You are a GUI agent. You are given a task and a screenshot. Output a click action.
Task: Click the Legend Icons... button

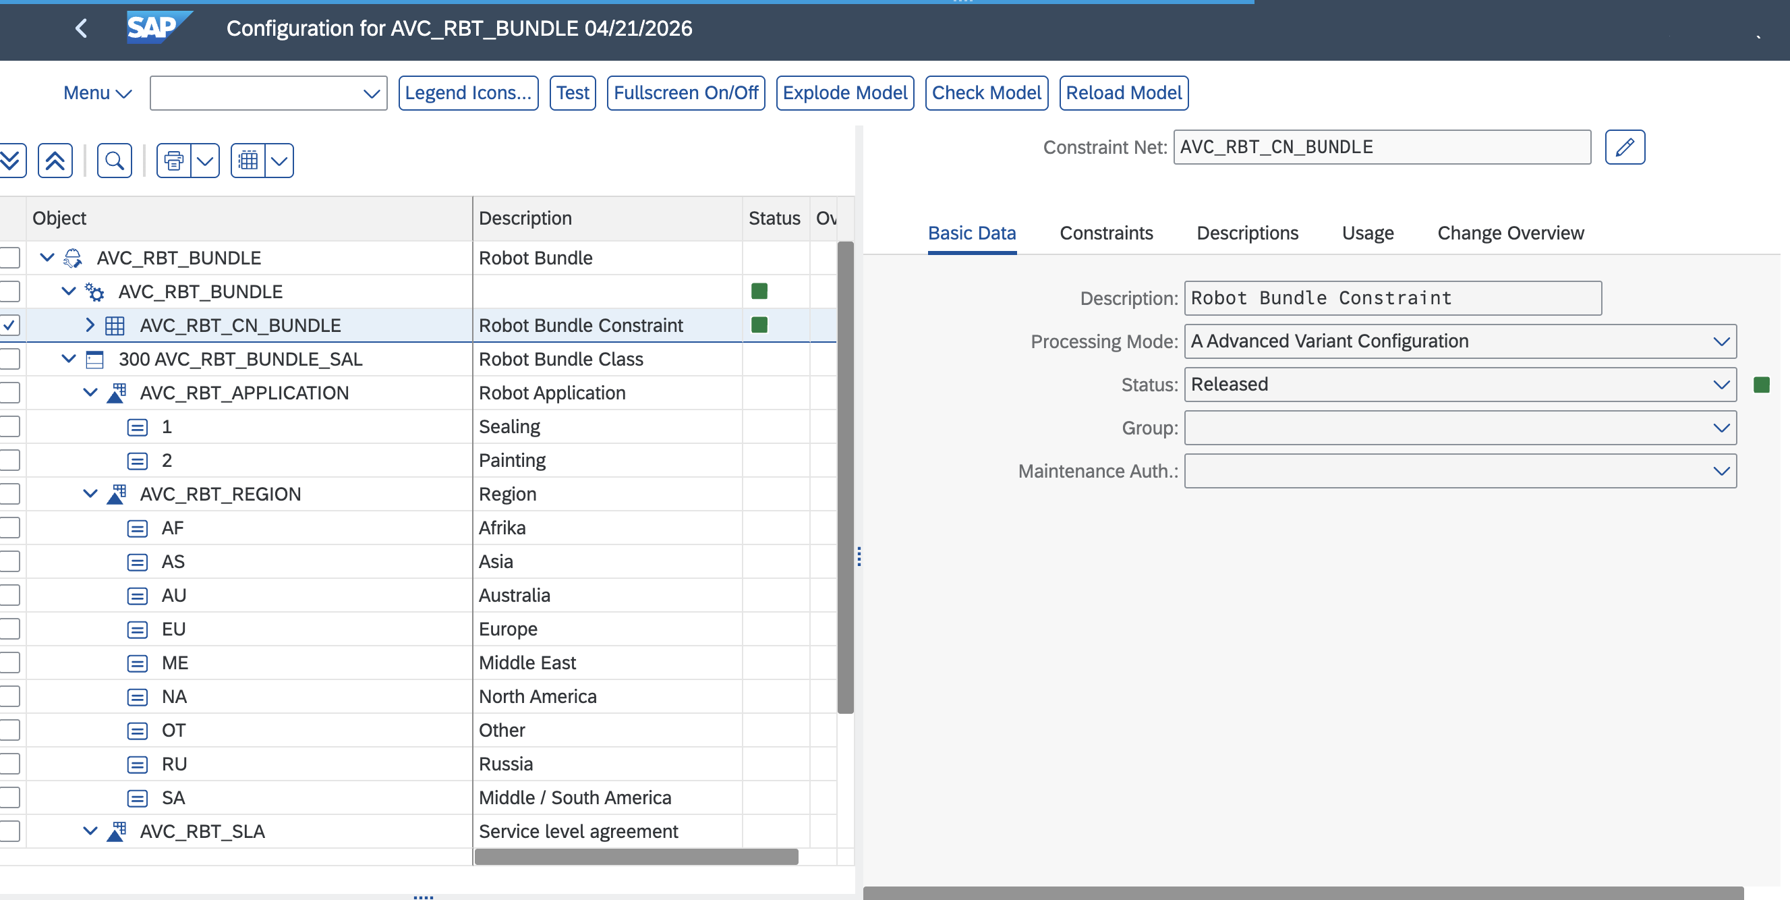[x=468, y=93]
